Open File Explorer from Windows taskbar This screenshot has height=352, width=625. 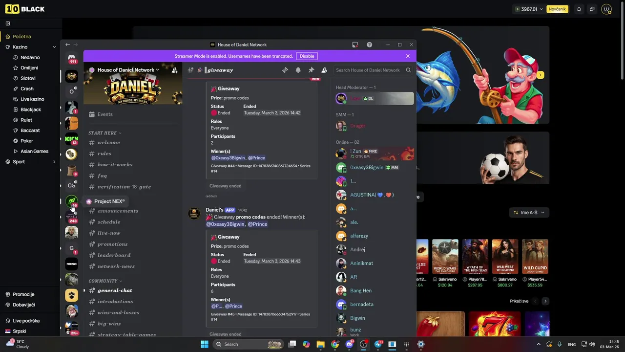[320, 344]
